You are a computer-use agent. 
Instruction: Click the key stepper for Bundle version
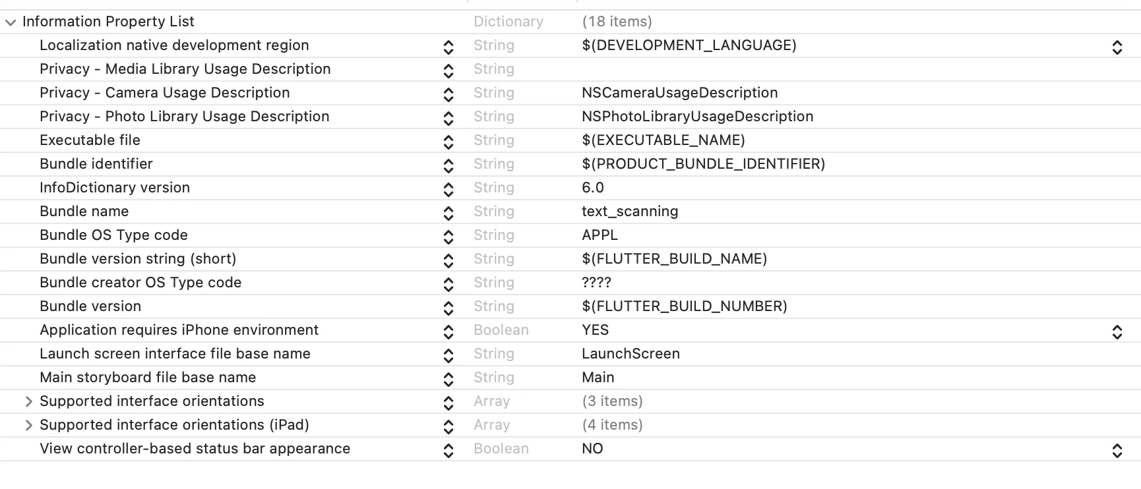click(448, 306)
